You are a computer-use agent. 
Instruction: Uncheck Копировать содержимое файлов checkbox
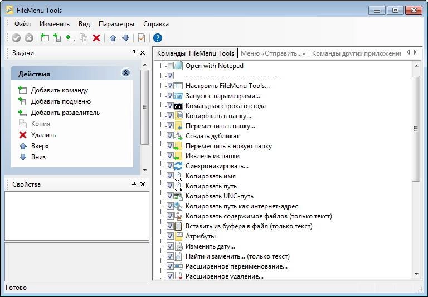[170, 216]
